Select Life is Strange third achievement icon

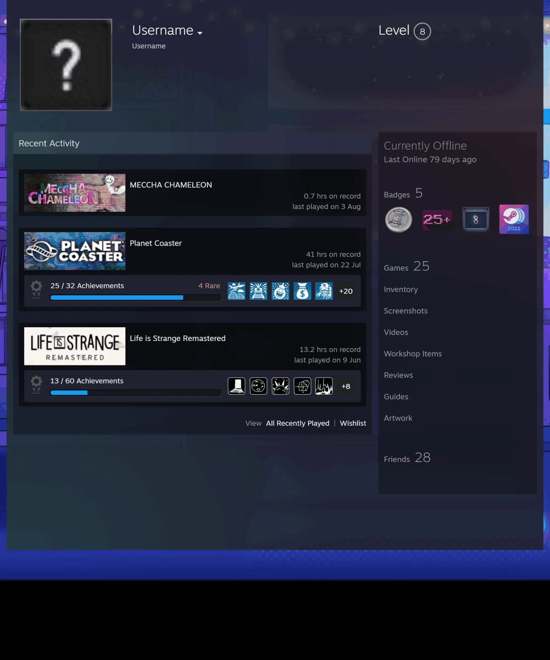(x=280, y=386)
